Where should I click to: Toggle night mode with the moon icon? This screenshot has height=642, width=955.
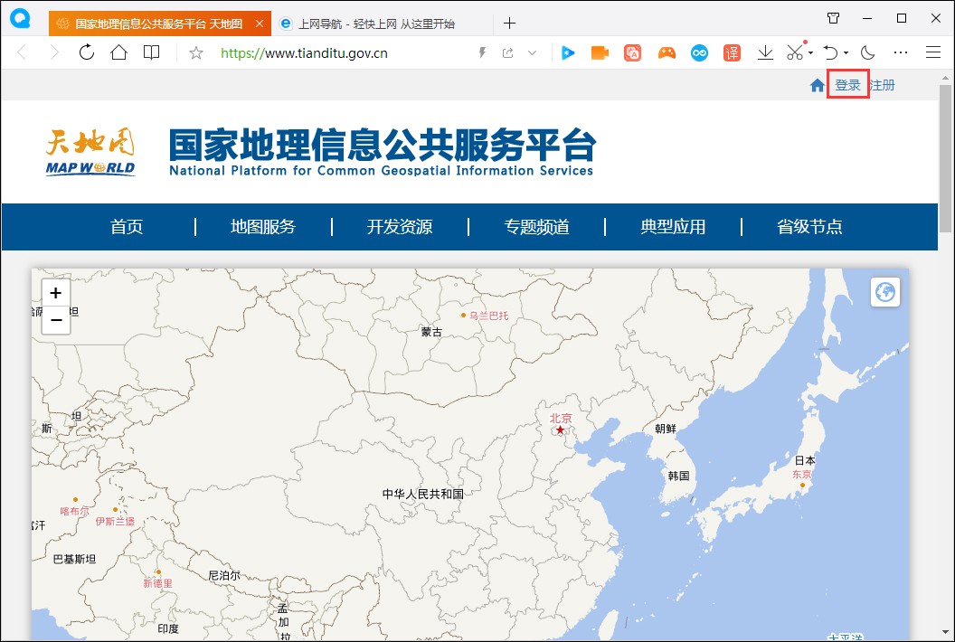pos(866,52)
